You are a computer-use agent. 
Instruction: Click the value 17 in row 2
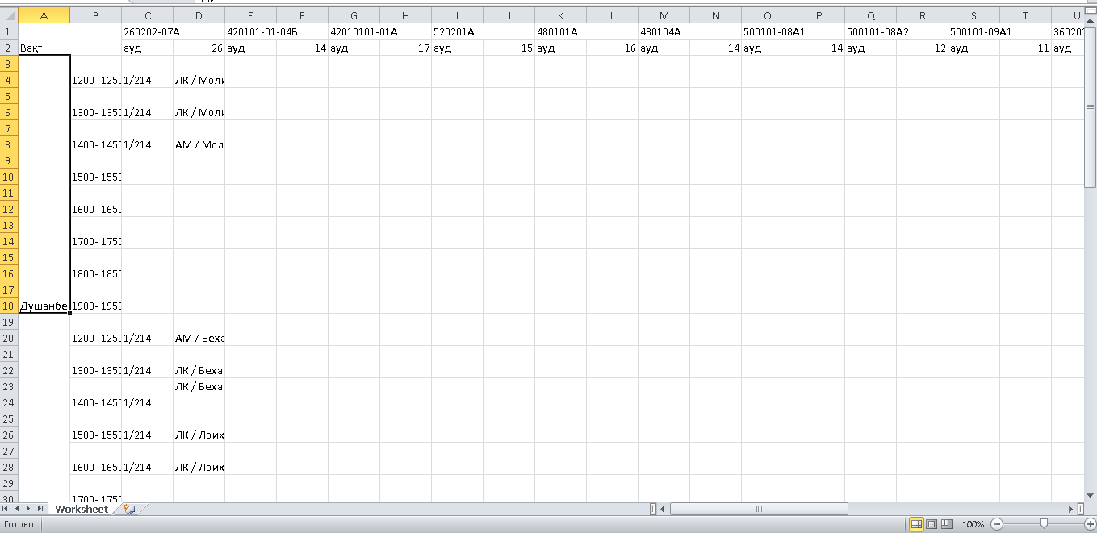[405, 48]
